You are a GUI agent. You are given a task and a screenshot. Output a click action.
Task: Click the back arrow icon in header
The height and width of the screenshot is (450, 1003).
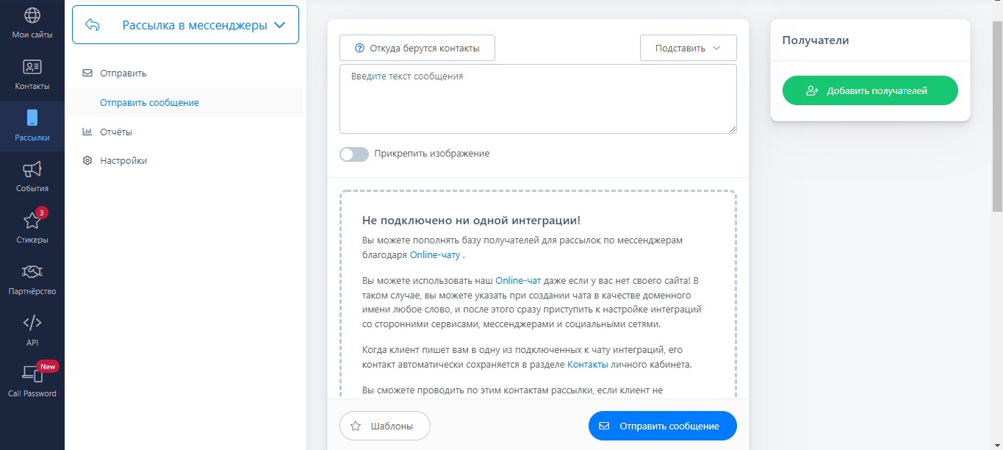point(93,25)
